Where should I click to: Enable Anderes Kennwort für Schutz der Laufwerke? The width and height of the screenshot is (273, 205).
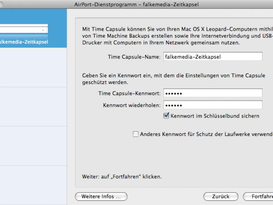[136, 134]
